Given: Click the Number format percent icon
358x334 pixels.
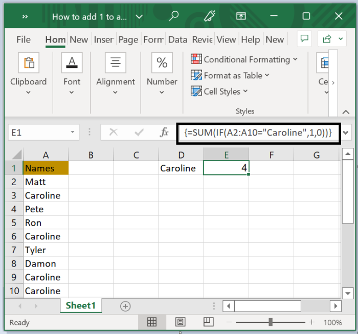Looking at the screenshot, I should [162, 63].
